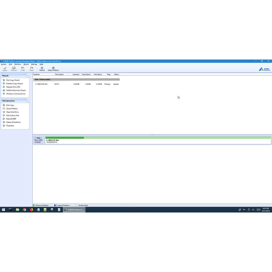
Task: Click the AOMEI Technology logo
Action: click(264, 69)
